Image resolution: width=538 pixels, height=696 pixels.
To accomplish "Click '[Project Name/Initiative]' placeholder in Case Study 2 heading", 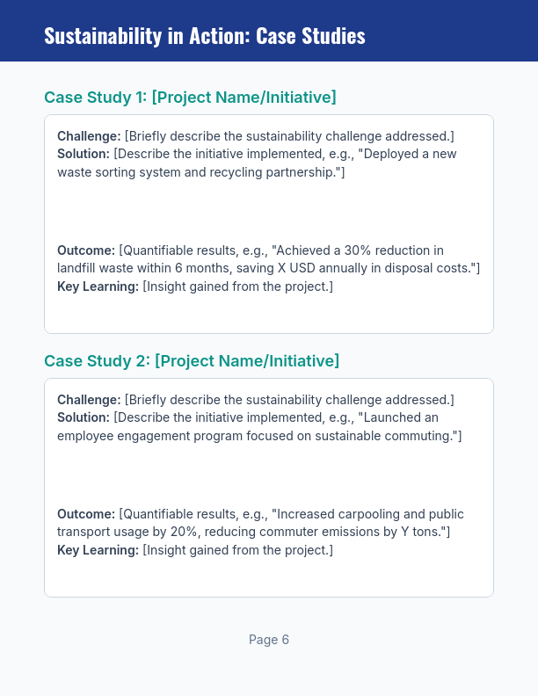I will [x=247, y=361].
